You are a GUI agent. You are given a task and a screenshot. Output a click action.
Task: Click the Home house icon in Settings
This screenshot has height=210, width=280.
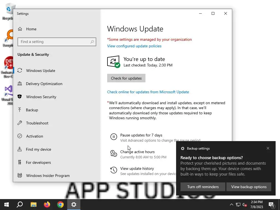coord(20,29)
